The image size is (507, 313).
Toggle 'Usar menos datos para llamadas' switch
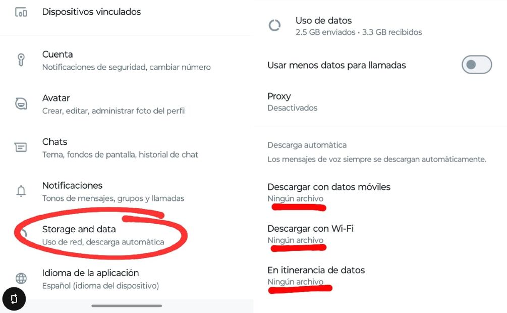pos(476,65)
